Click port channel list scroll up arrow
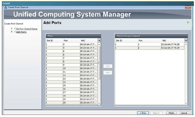The width and height of the screenshot is (195, 117). [186, 45]
